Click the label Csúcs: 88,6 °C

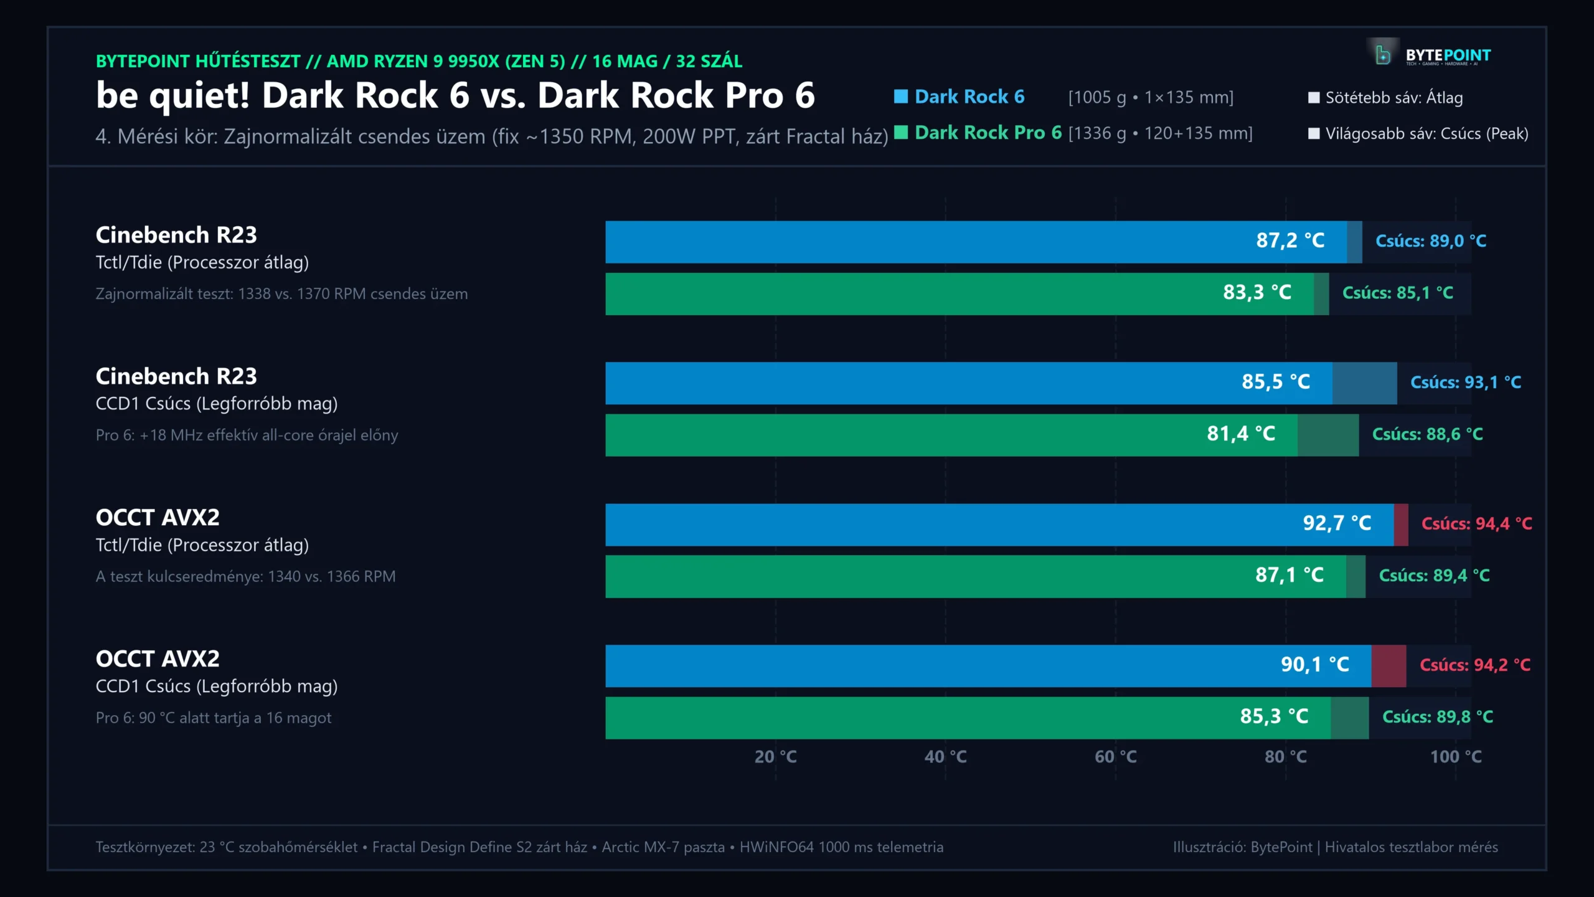[x=1428, y=434]
